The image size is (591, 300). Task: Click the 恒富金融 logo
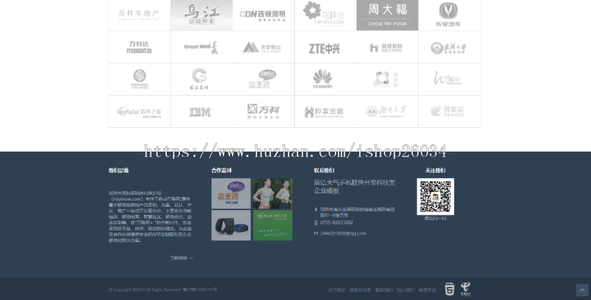tap(325, 112)
